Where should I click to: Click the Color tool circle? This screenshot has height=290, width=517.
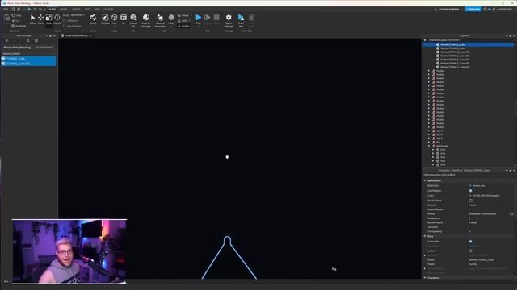click(x=171, y=18)
